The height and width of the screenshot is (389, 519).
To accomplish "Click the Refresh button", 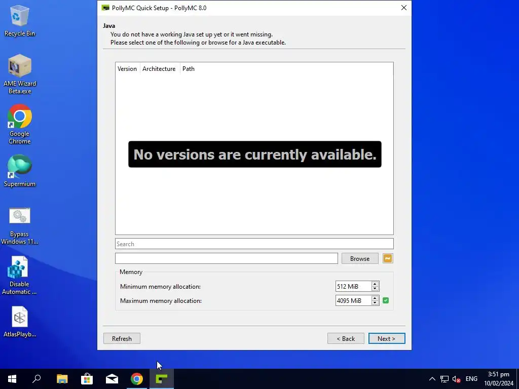I will (x=122, y=338).
